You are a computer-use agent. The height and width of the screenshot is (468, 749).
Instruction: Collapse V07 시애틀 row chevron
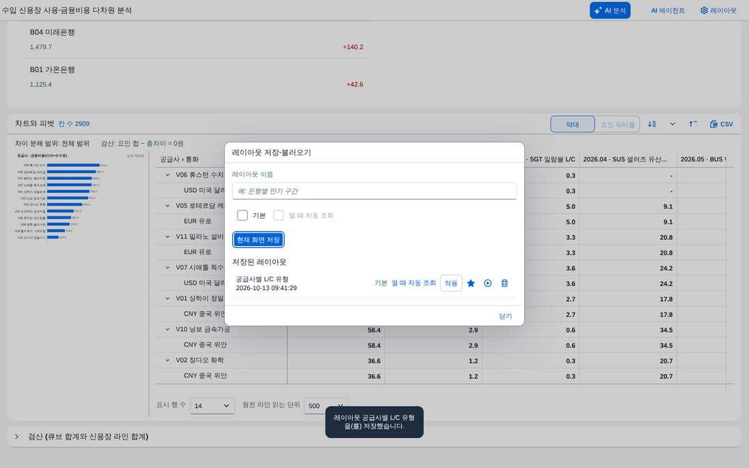168,268
